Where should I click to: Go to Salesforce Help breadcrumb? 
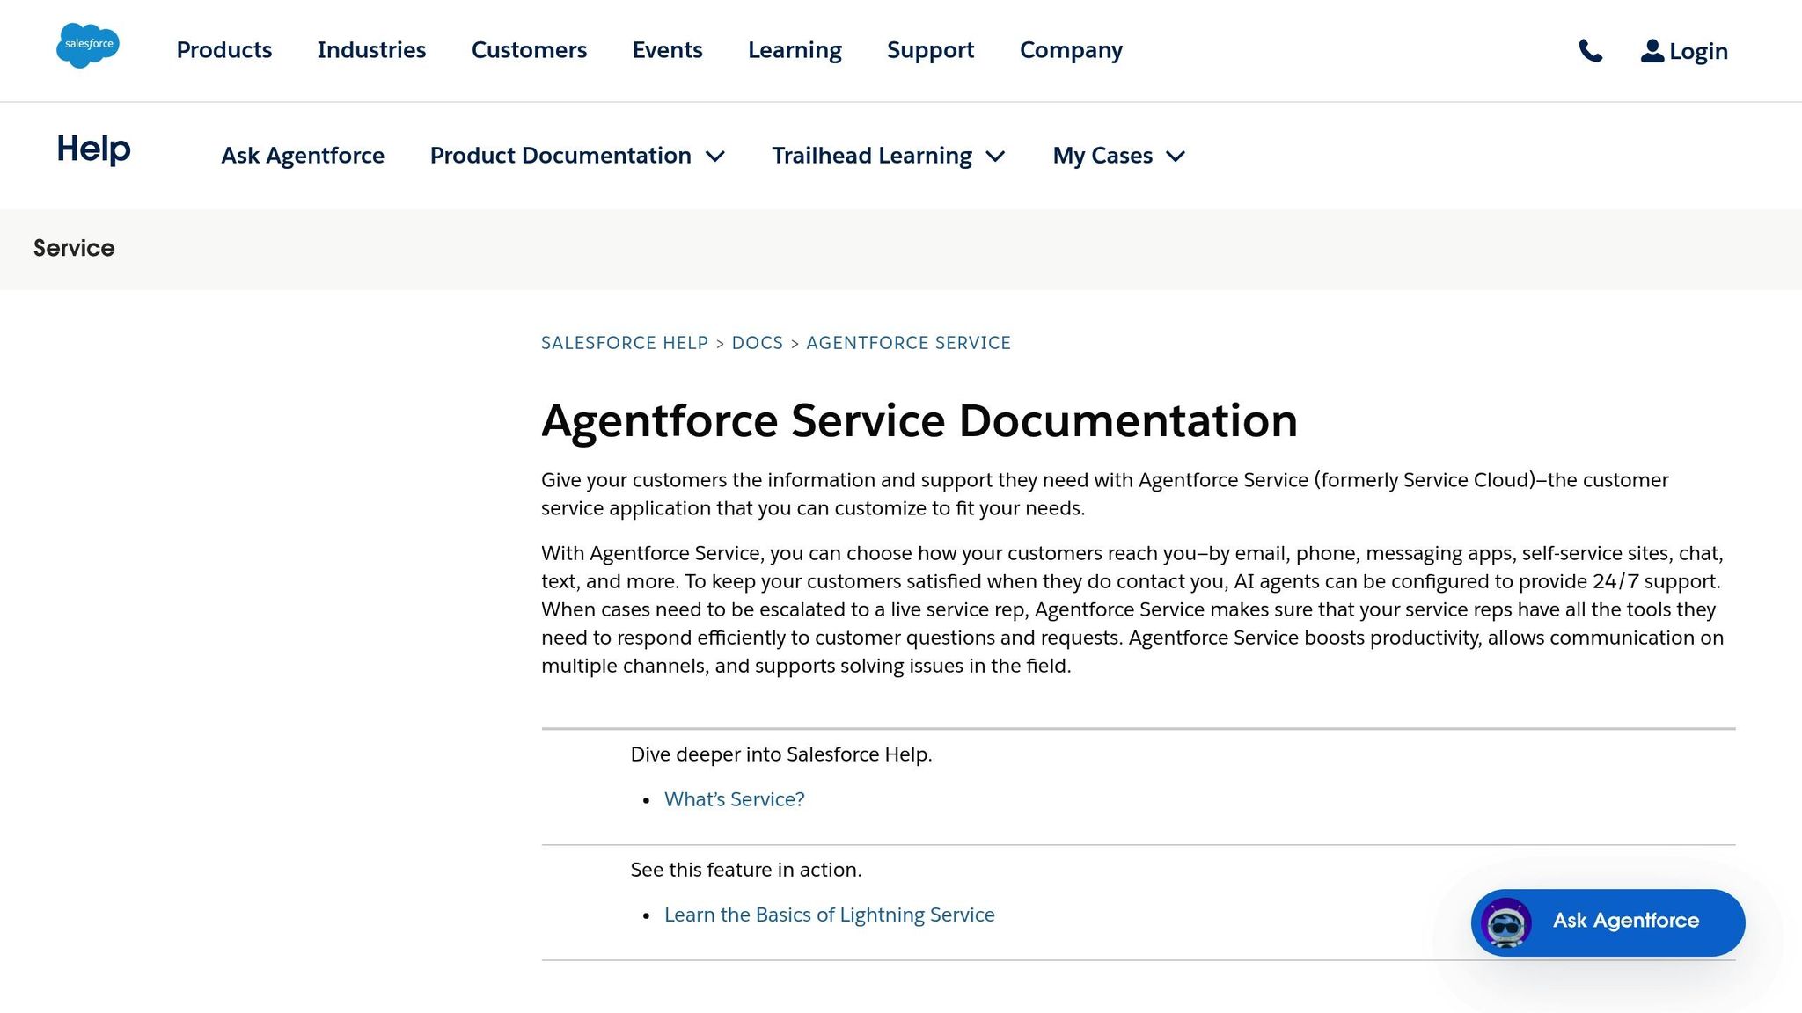(625, 343)
